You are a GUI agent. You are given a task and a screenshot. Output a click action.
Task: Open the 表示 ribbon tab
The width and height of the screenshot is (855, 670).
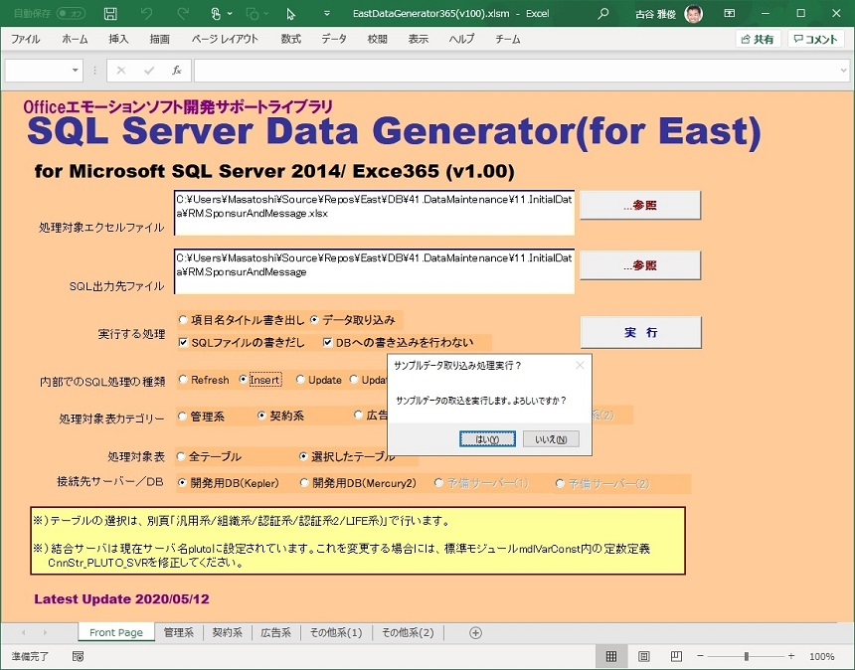tap(419, 39)
